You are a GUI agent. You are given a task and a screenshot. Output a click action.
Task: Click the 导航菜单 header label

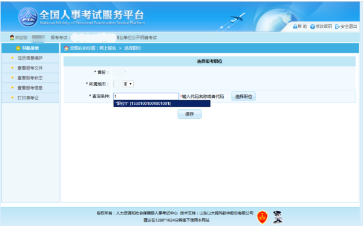click(x=30, y=48)
